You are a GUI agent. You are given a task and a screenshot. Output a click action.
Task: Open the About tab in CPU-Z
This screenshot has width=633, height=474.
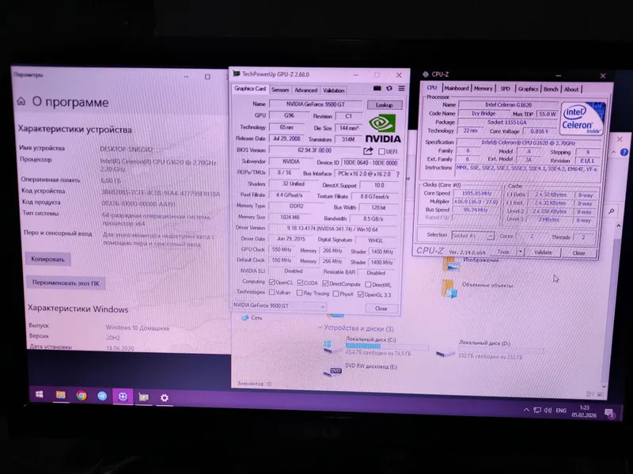571,89
